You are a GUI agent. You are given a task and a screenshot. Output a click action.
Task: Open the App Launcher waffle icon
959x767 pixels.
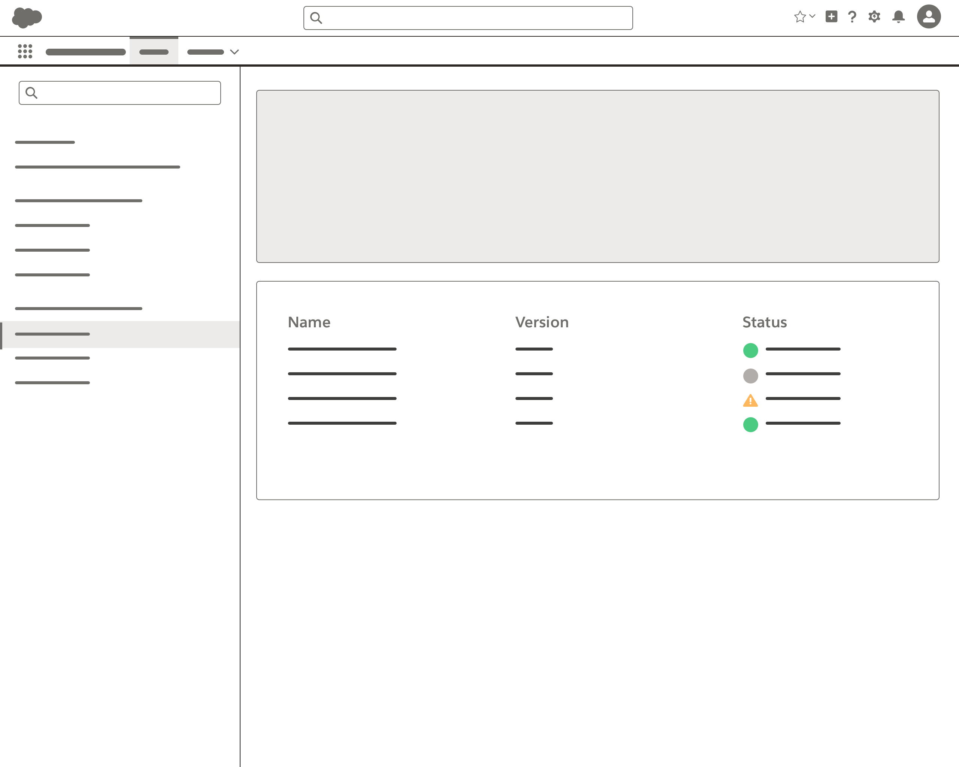coord(25,51)
